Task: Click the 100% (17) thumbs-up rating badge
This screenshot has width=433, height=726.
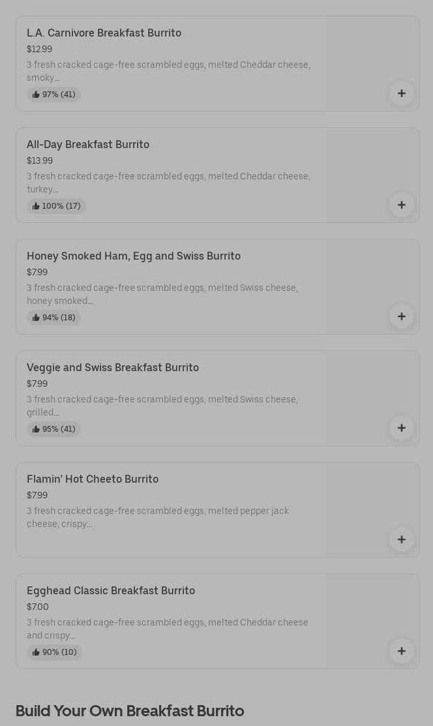Action: [x=56, y=206]
